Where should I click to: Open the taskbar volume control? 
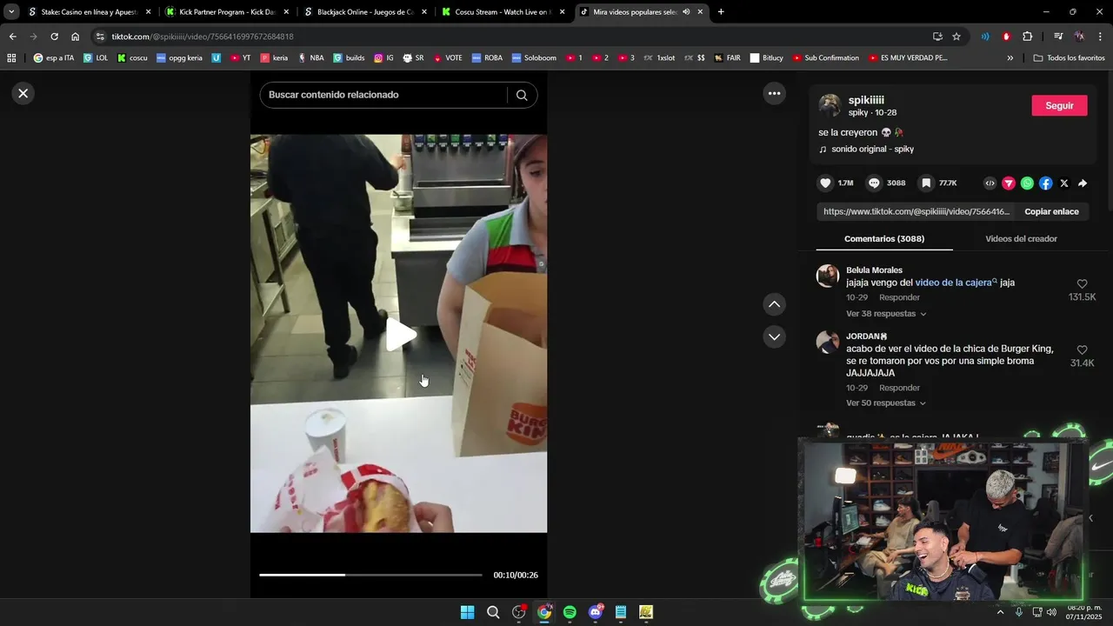(1051, 612)
